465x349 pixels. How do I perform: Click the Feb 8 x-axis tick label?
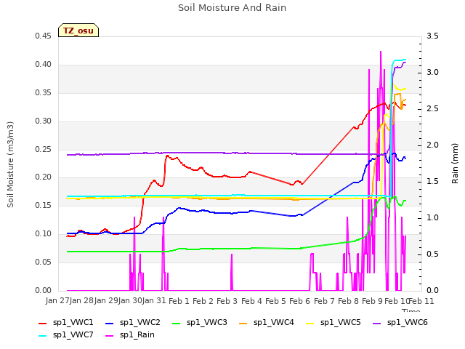click(x=348, y=301)
